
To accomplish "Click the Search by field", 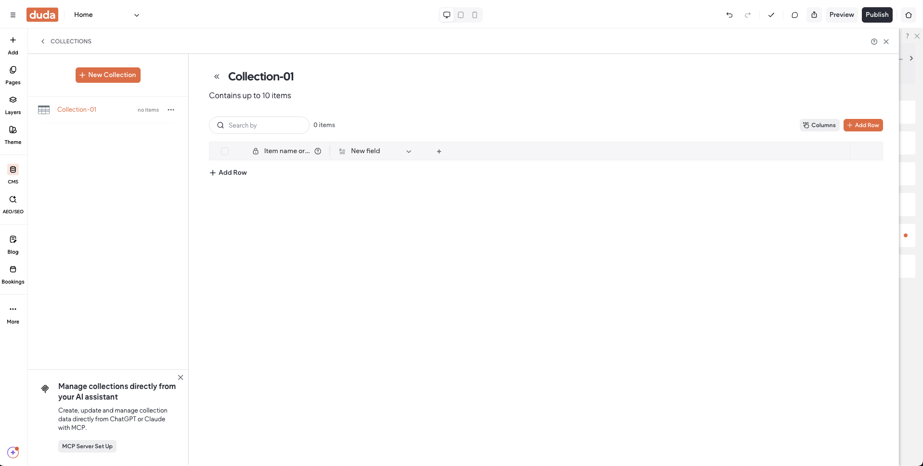I will click(x=259, y=125).
